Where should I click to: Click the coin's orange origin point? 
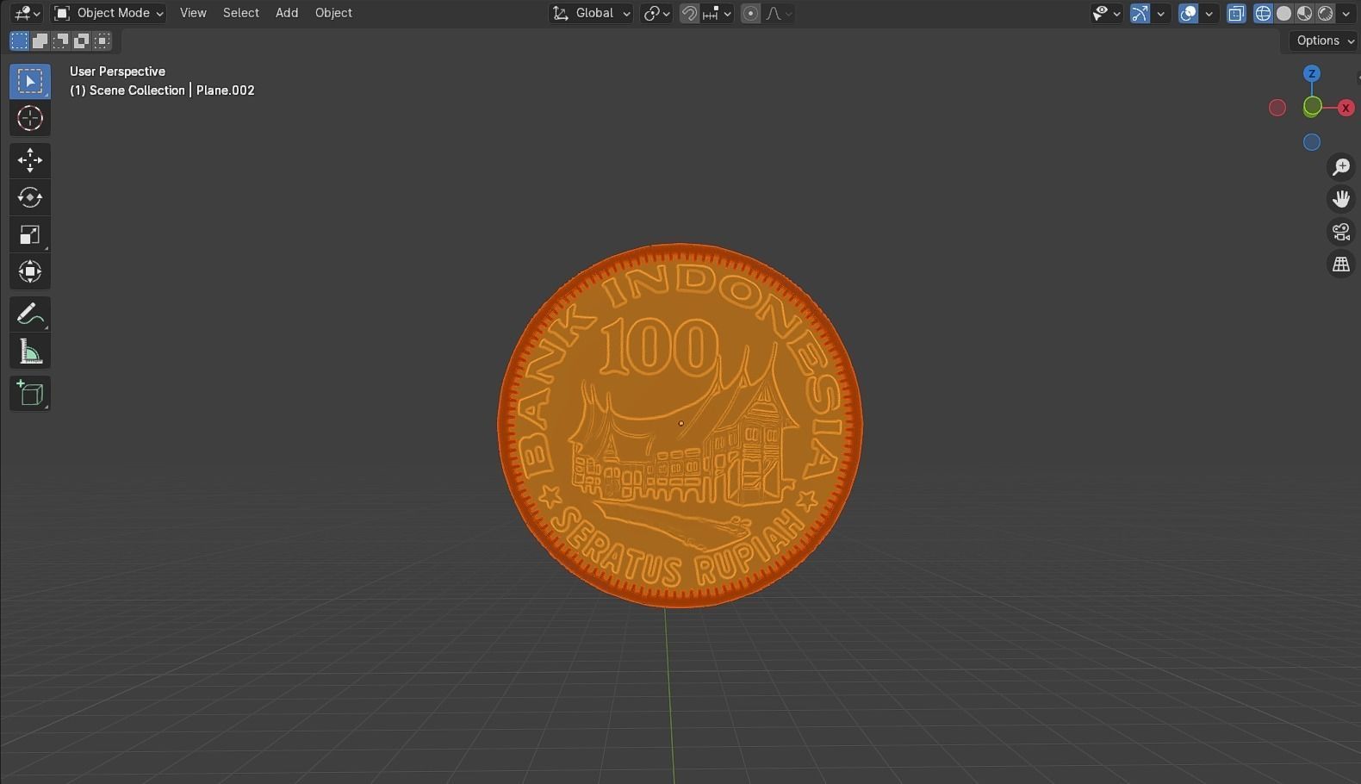pyautogui.click(x=680, y=423)
